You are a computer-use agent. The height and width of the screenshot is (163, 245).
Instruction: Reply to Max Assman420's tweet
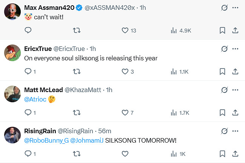tap(28, 31)
